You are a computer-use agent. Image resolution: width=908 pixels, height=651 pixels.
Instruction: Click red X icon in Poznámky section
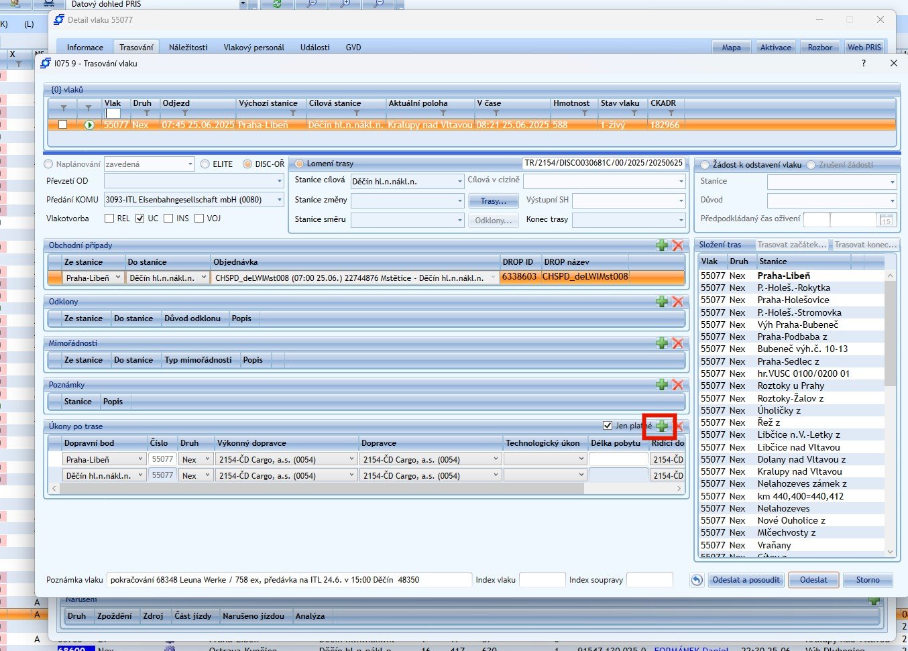pos(677,385)
